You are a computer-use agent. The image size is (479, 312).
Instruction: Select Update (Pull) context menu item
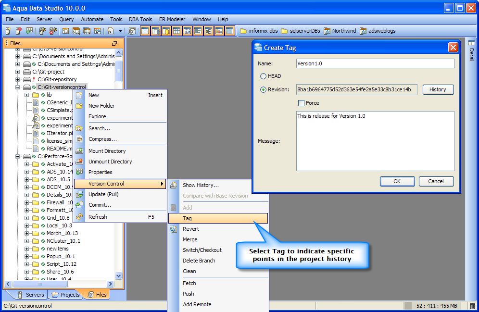pyautogui.click(x=120, y=194)
